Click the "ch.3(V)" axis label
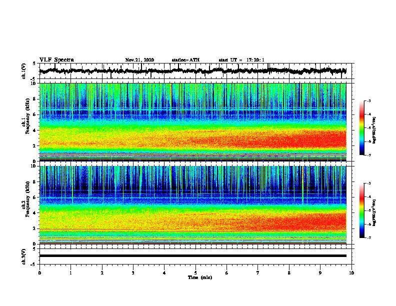 click(x=24, y=256)
